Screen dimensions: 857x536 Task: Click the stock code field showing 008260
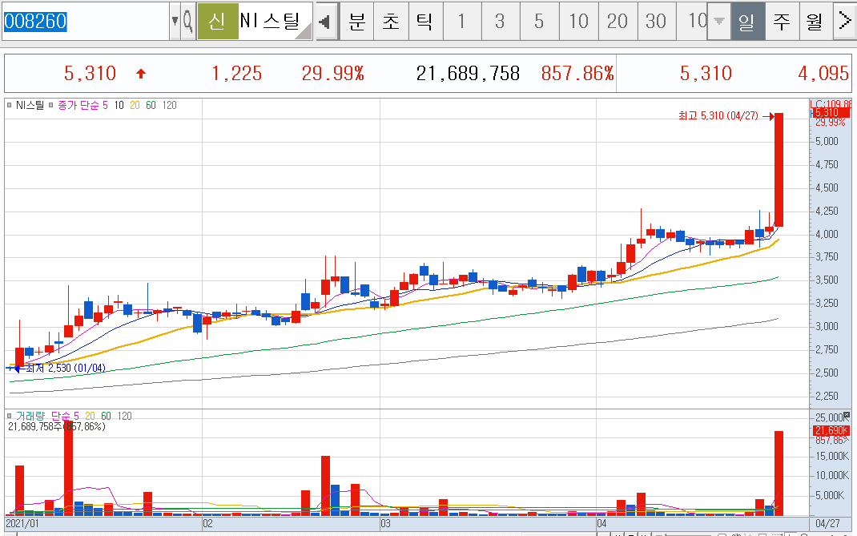coord(86,22)
